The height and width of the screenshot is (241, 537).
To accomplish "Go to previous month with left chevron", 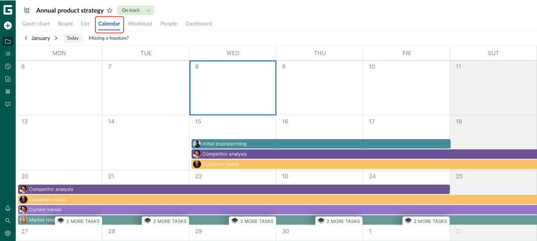I will point(26,38).
